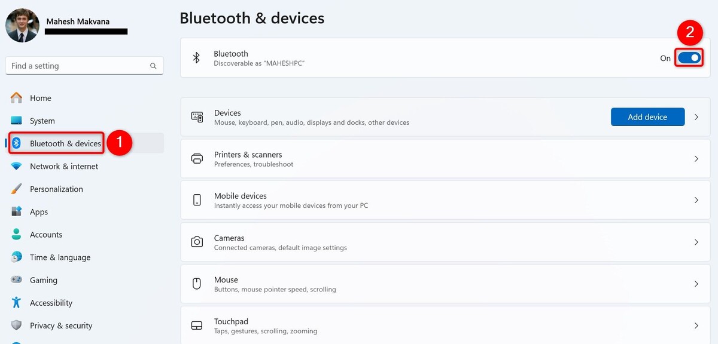Click the Privacy & security shield icon

coord(16,325)
